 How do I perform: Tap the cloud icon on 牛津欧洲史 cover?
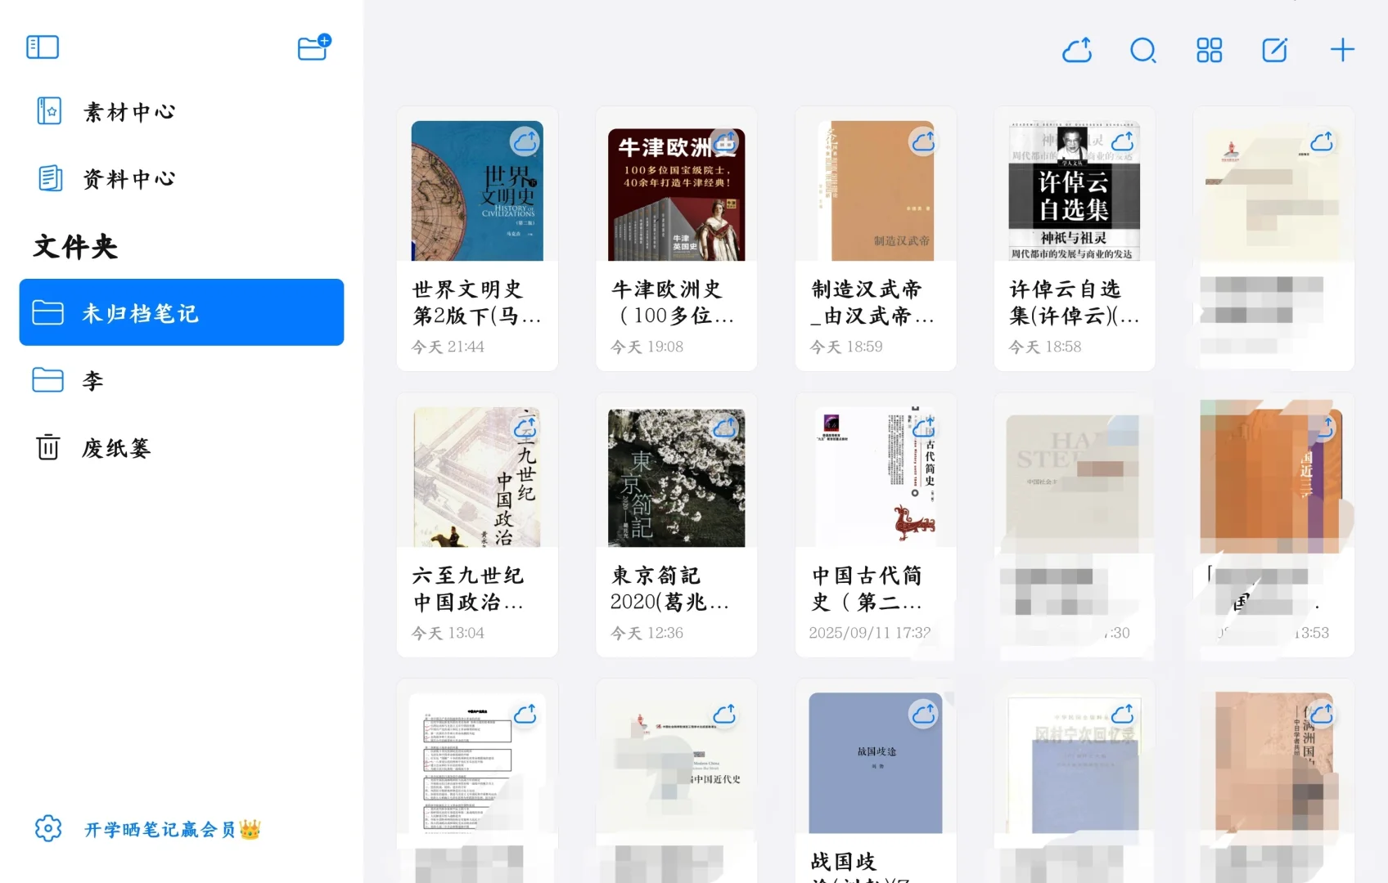[724, 142]
